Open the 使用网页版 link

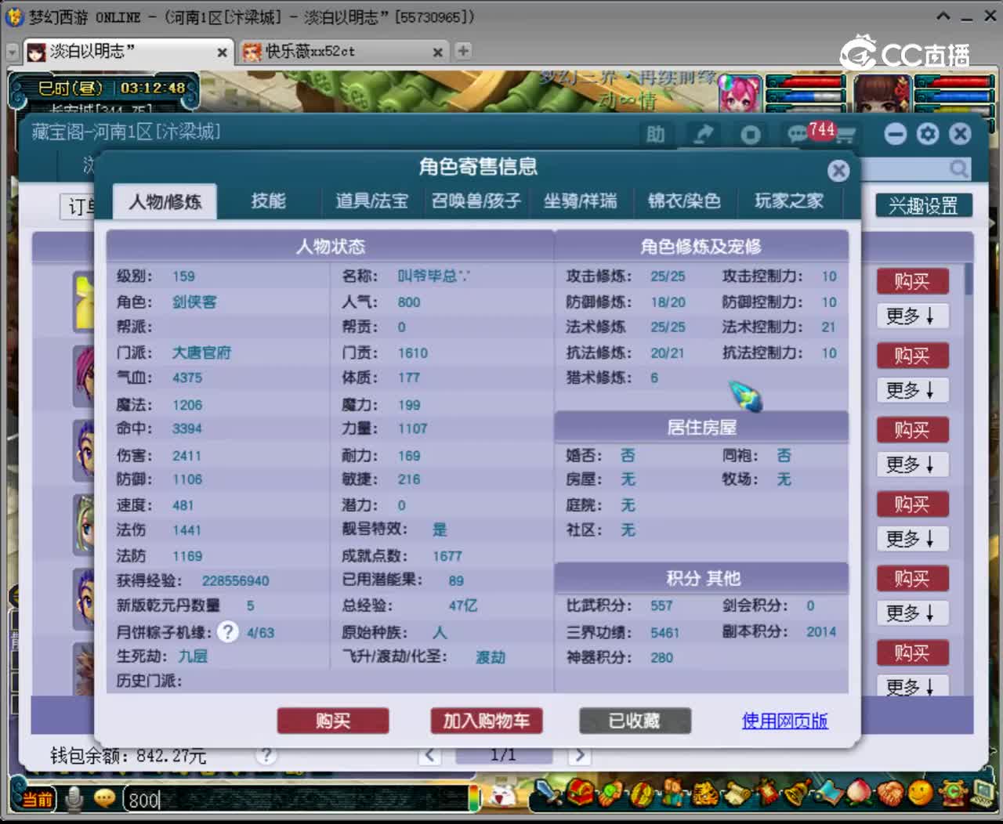(785, 721)
